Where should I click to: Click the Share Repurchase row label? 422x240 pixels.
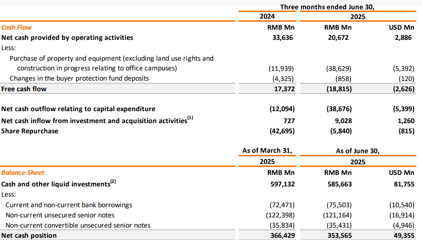[30, 131]
